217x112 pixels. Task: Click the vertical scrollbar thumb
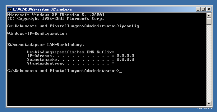209,21
